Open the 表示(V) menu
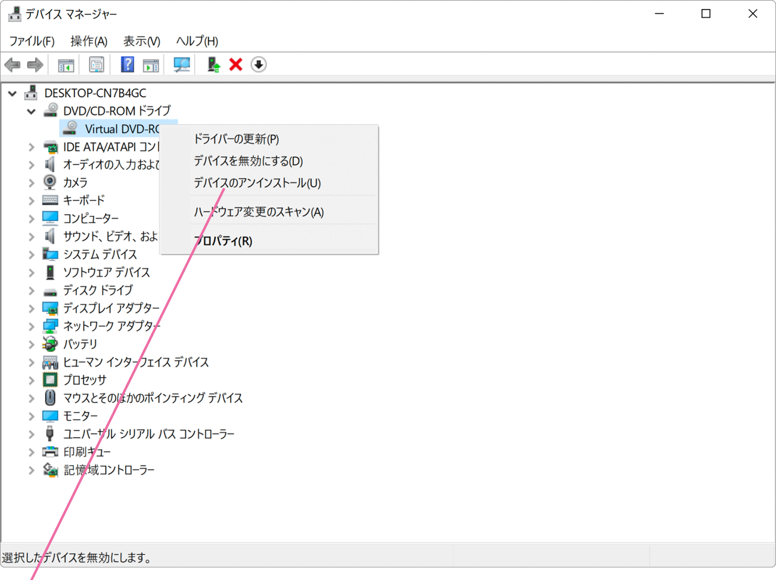The width and height of the screenshot is (776, 580). click(x=142, y=41)
